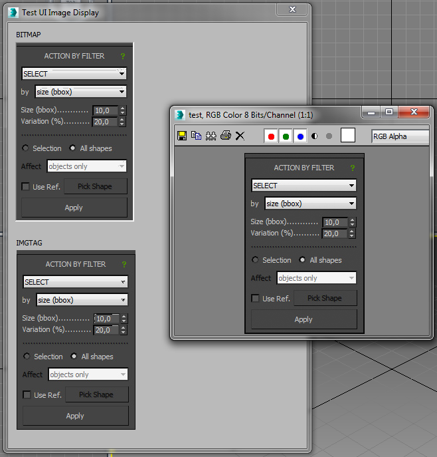Viewport: 437px width, 457px height.
Task: Open objects only dropdown in IMGTAG panel
Action: pyautogui.click(x=88, y=375)
